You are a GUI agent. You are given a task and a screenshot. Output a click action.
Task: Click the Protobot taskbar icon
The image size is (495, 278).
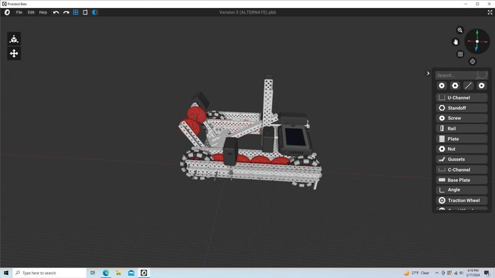(144, 273)
